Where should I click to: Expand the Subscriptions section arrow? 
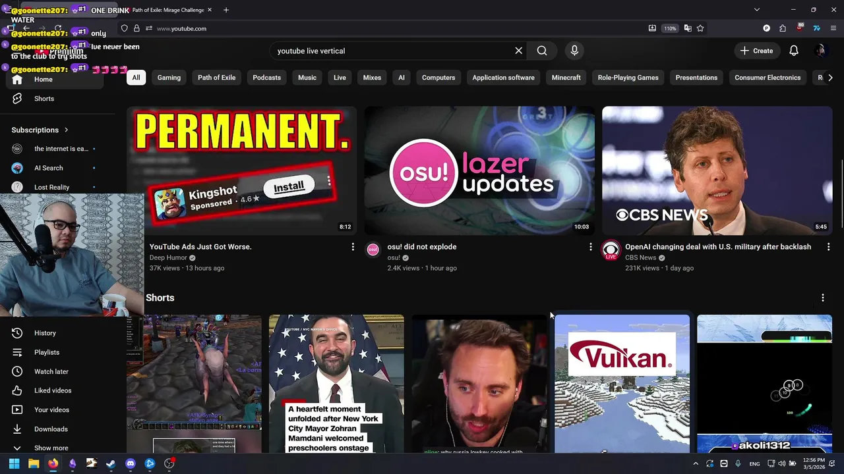[67, 130]
